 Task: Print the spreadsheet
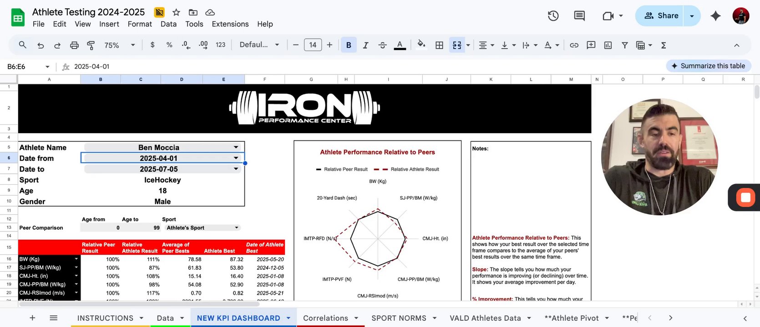pyautogui.click(x=74, y=45)
